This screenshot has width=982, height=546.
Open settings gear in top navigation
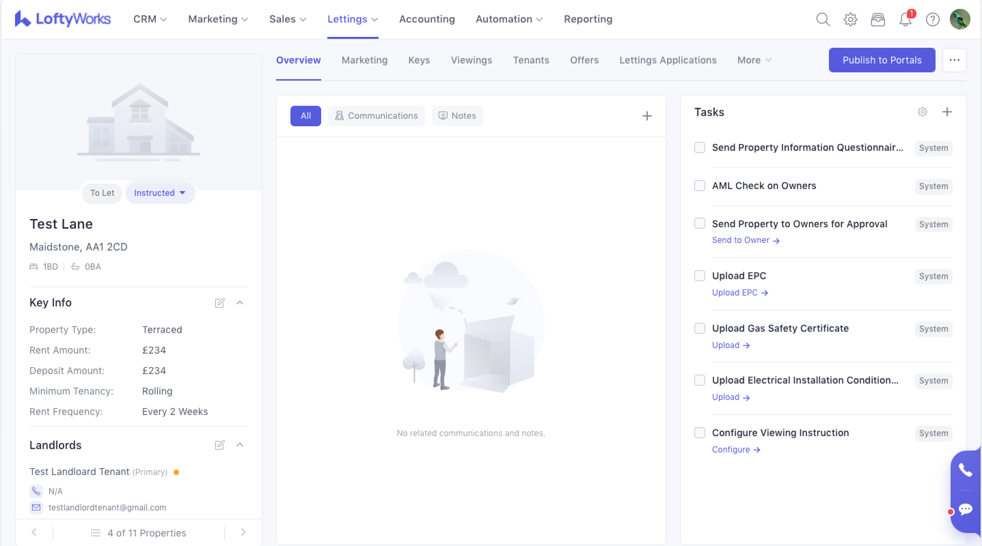pyautogui.click(x=850, y=19)
